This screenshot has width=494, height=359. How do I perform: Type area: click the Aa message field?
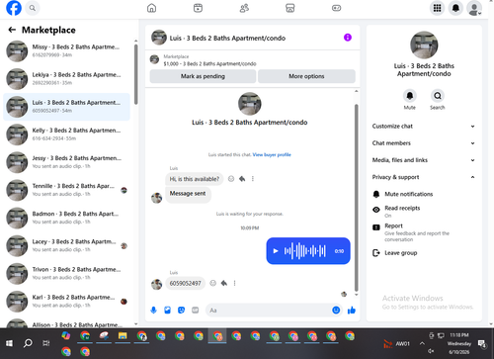(269, 311)
